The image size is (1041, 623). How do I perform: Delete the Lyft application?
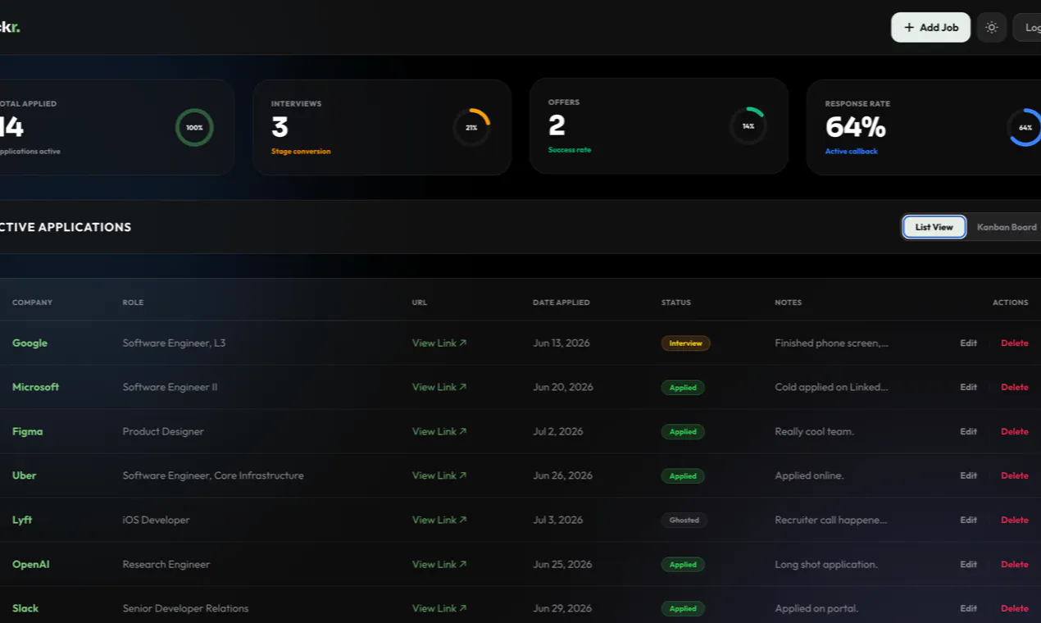click(x=1015, y=520)
